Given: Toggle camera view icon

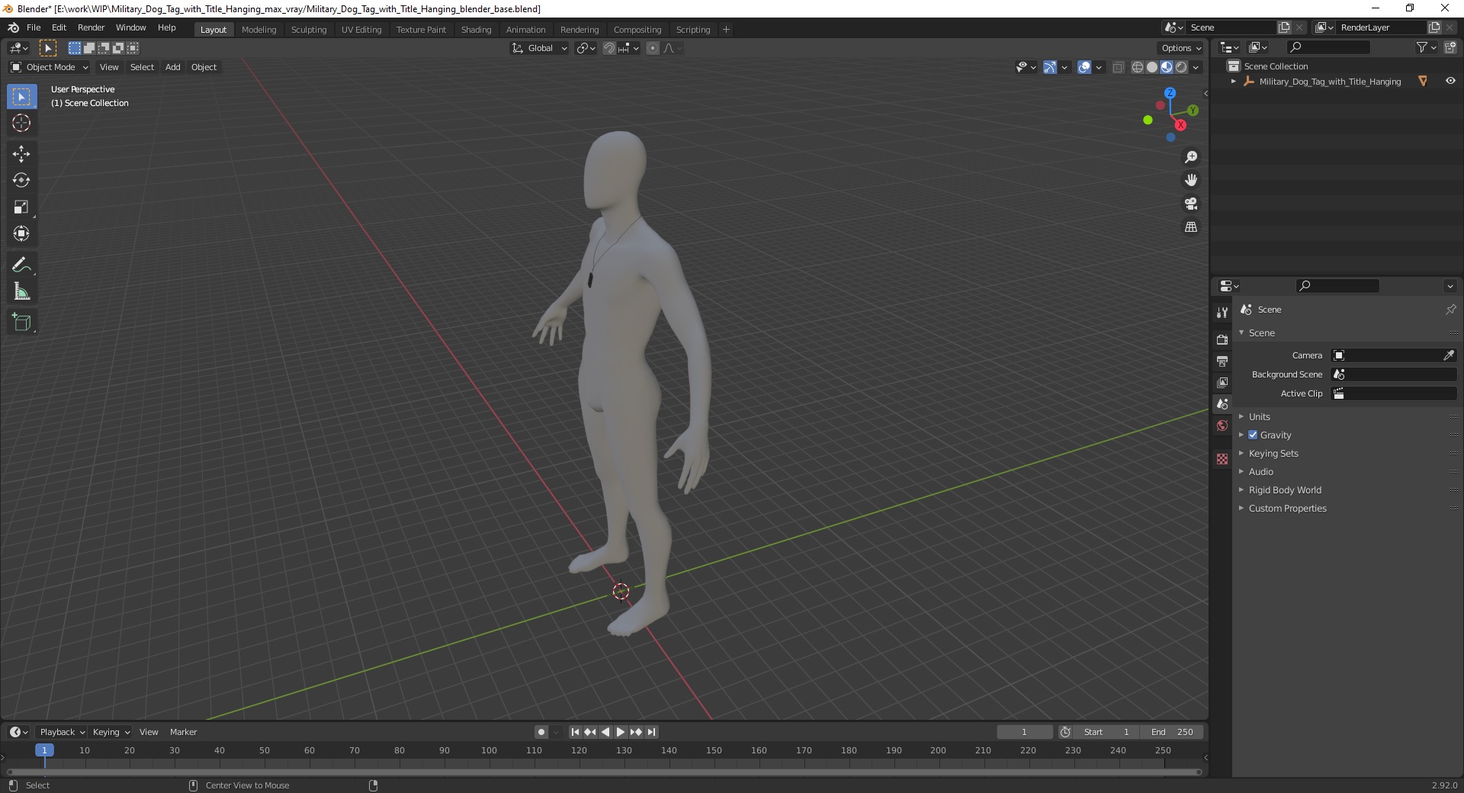Looking at the screenshot, I should [1191, 204].
